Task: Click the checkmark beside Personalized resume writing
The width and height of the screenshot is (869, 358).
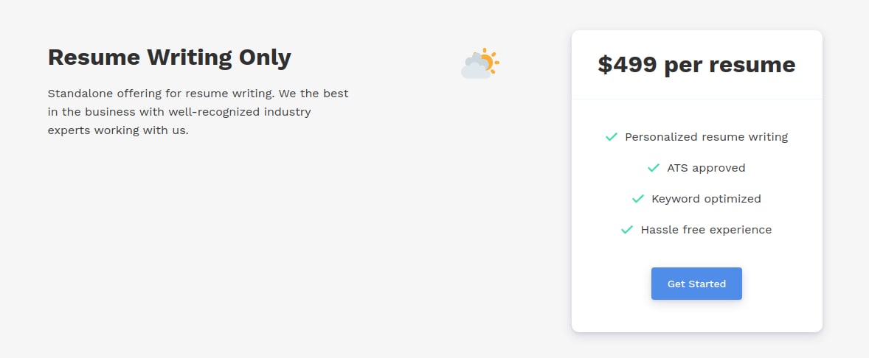Action: click(612, 137)
